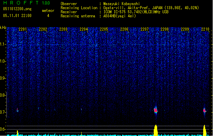This screenshot has height=136, width=213.
Task: Click the Receiving Location field label
Action: 79,8
